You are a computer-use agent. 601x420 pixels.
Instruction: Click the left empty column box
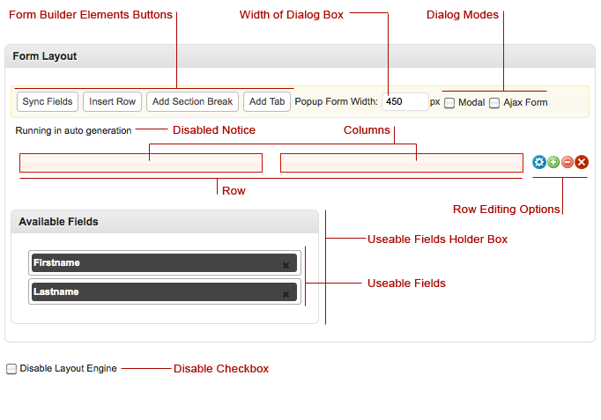141,163
